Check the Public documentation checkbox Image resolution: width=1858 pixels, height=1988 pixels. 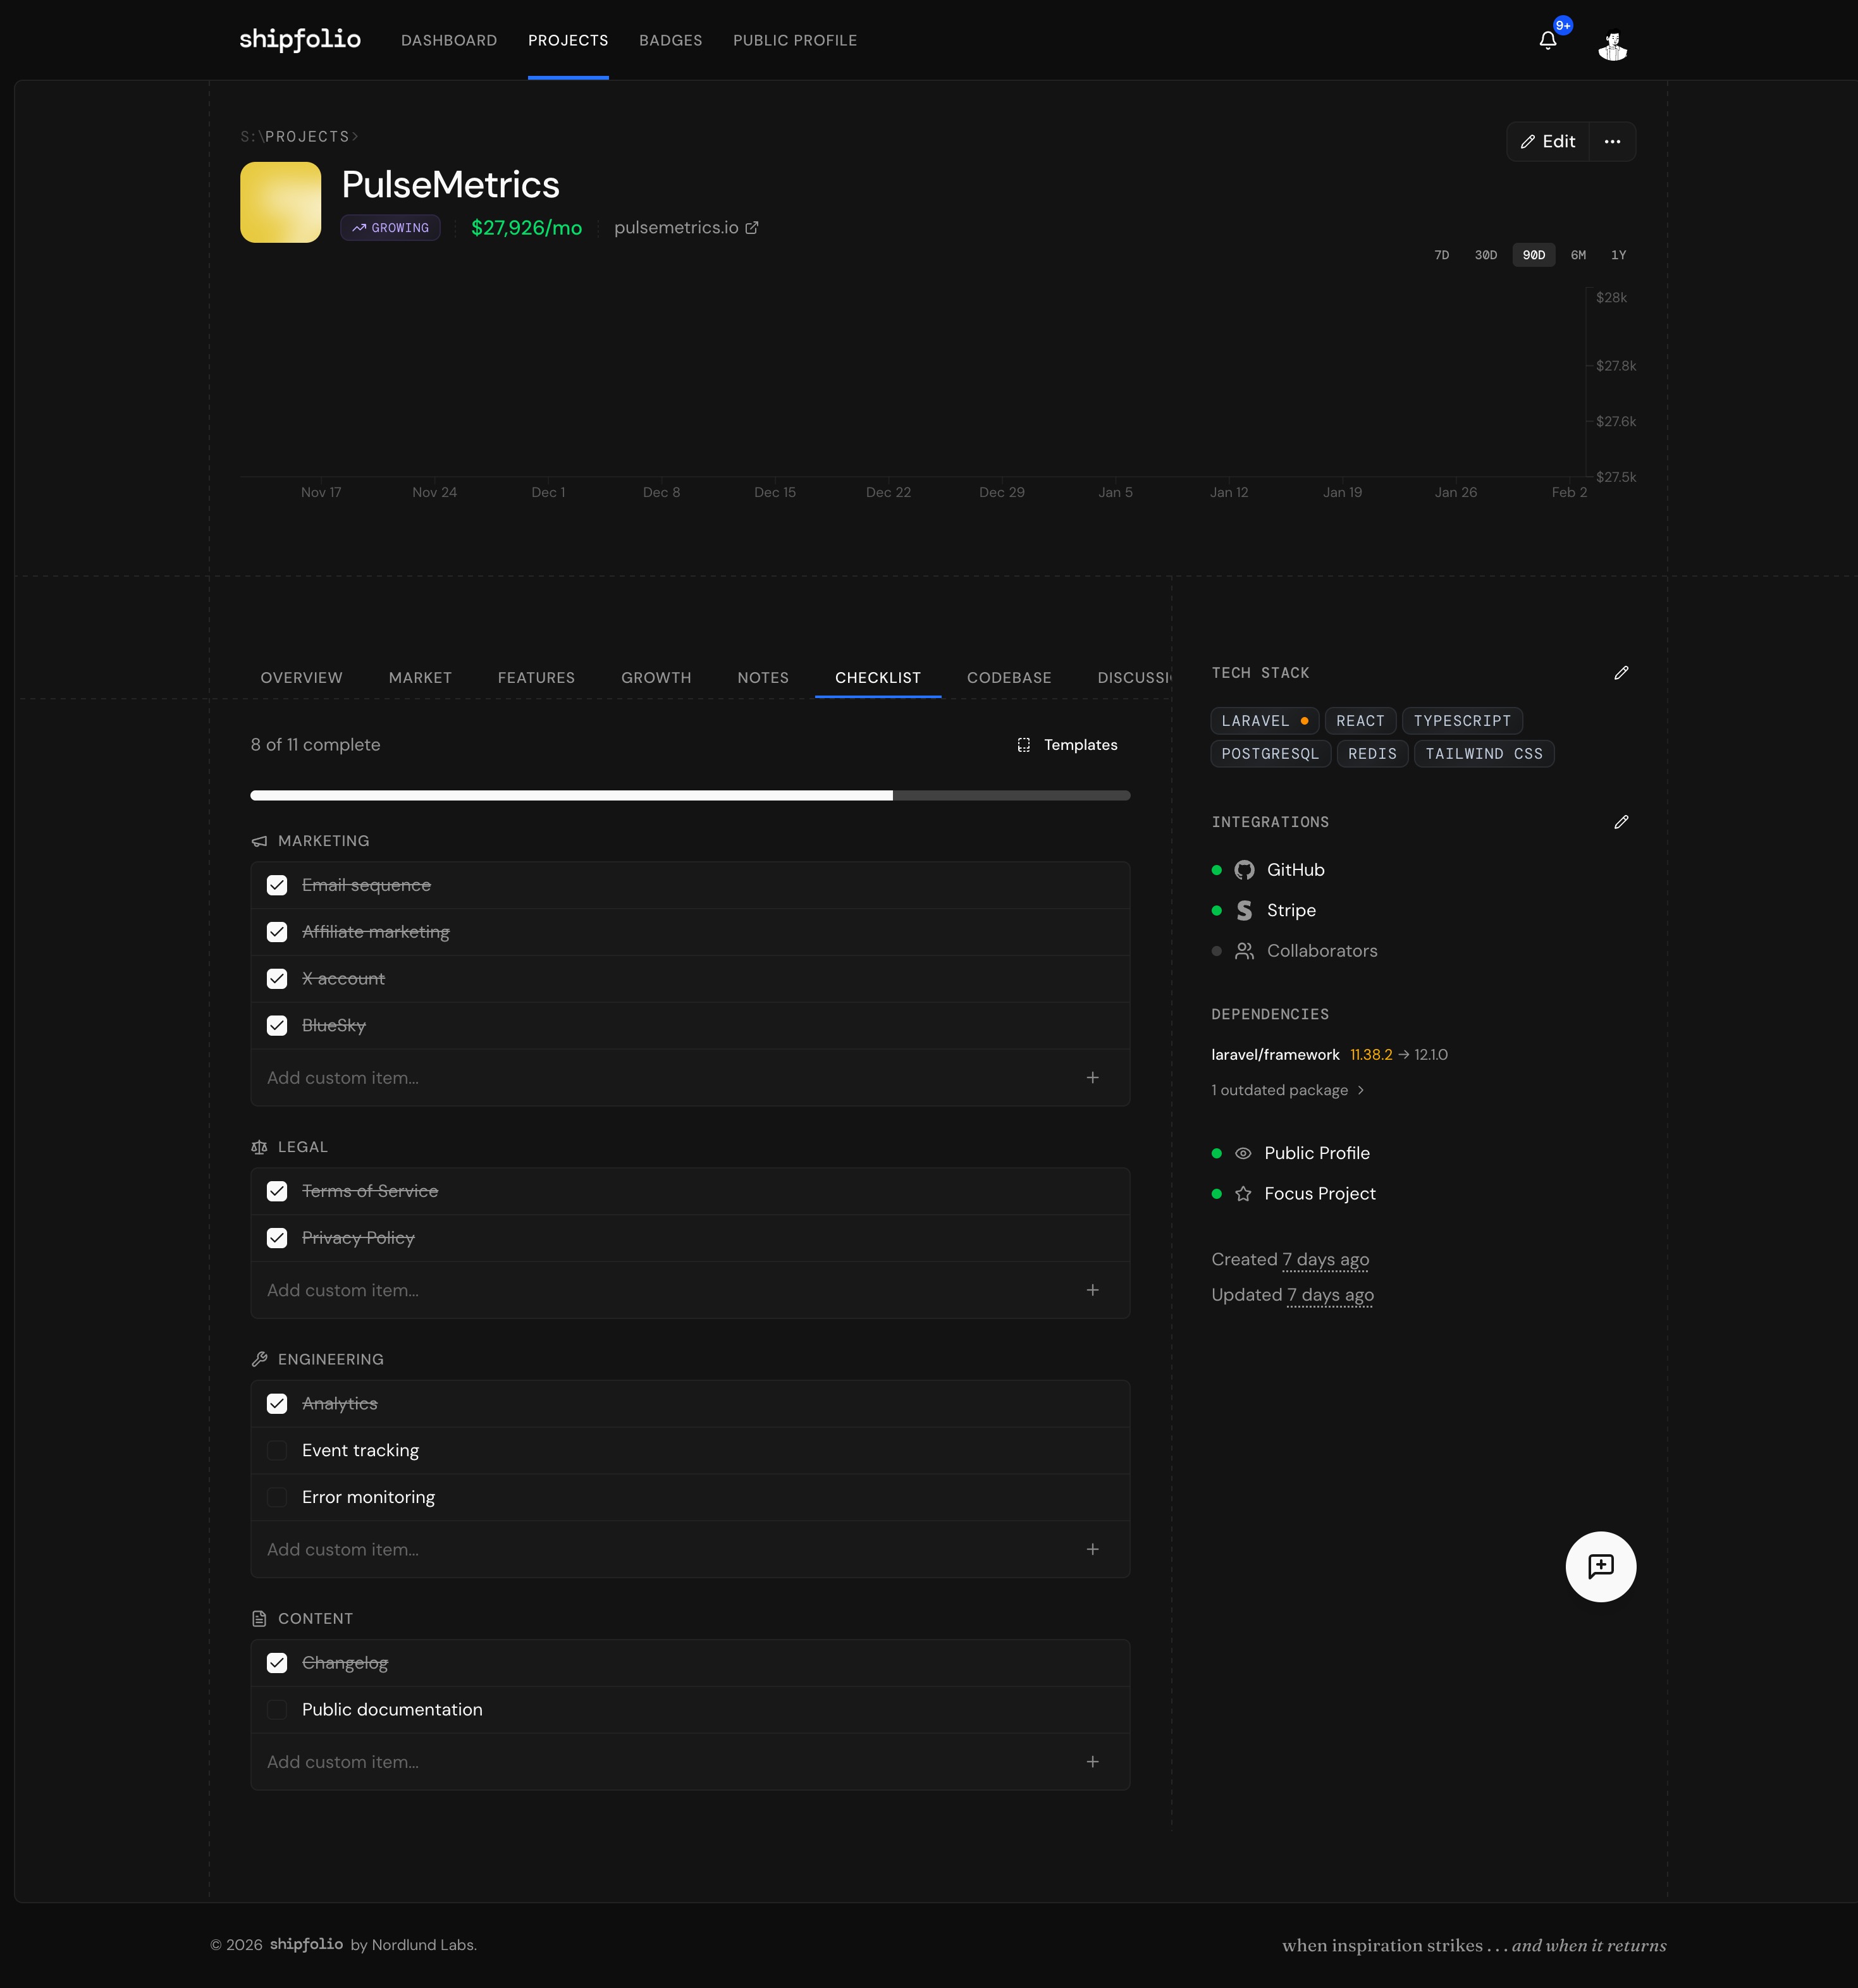coord(277,1710)
